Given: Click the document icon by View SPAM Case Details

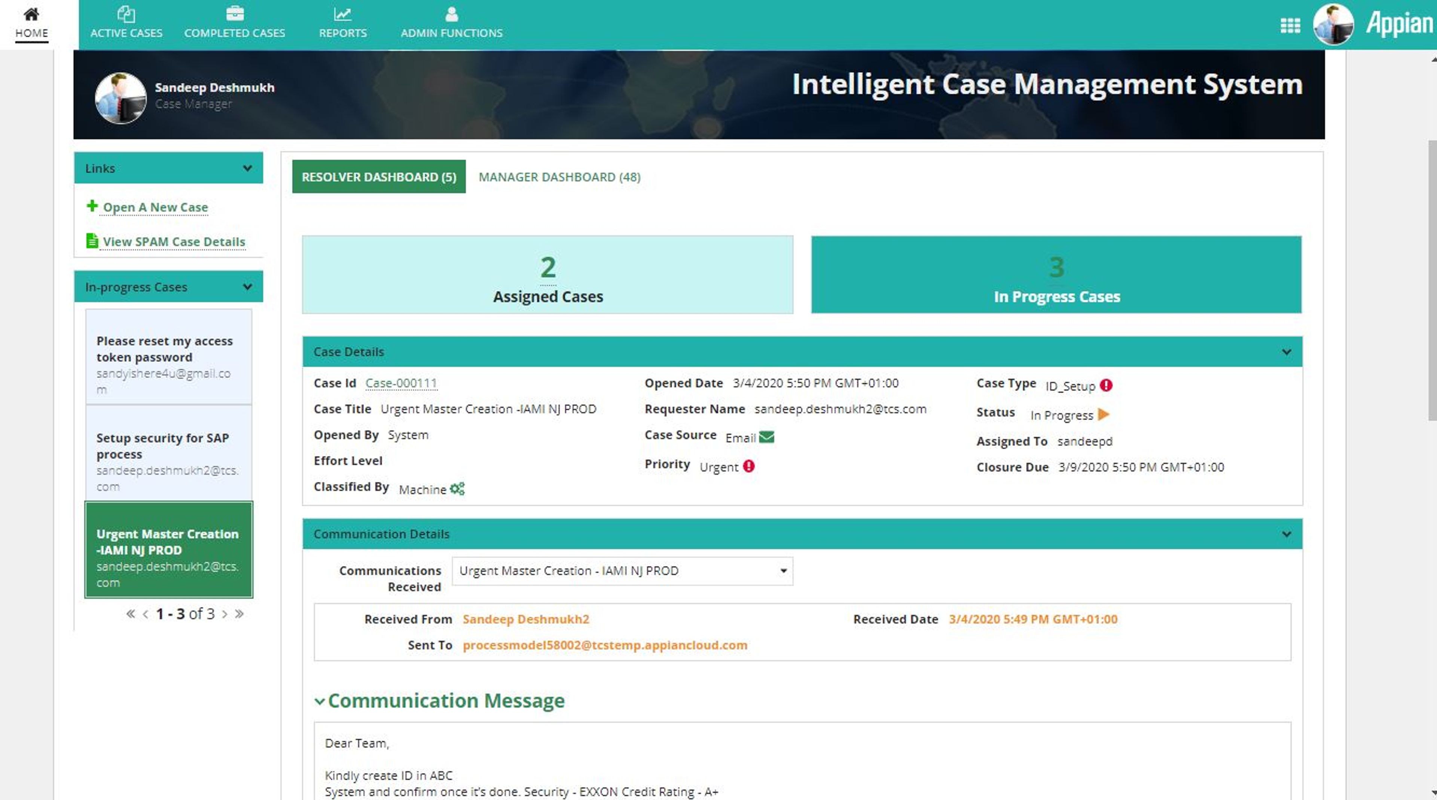Looking at the screenshot, I should (92, 240).
